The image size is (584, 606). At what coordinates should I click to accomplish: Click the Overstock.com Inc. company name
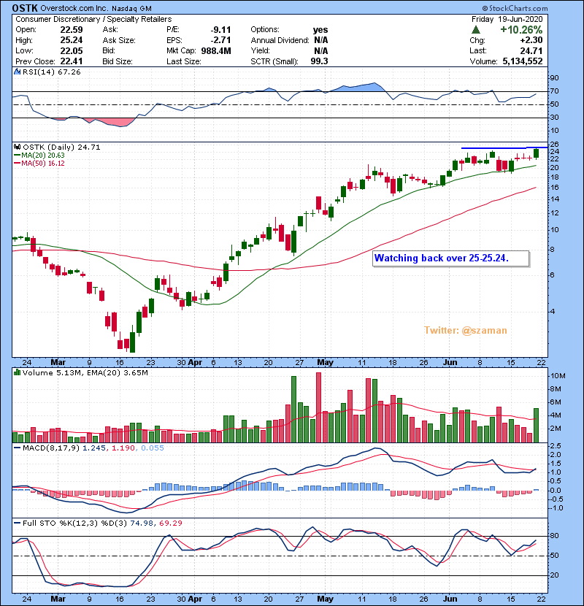(x=74, y=8)
